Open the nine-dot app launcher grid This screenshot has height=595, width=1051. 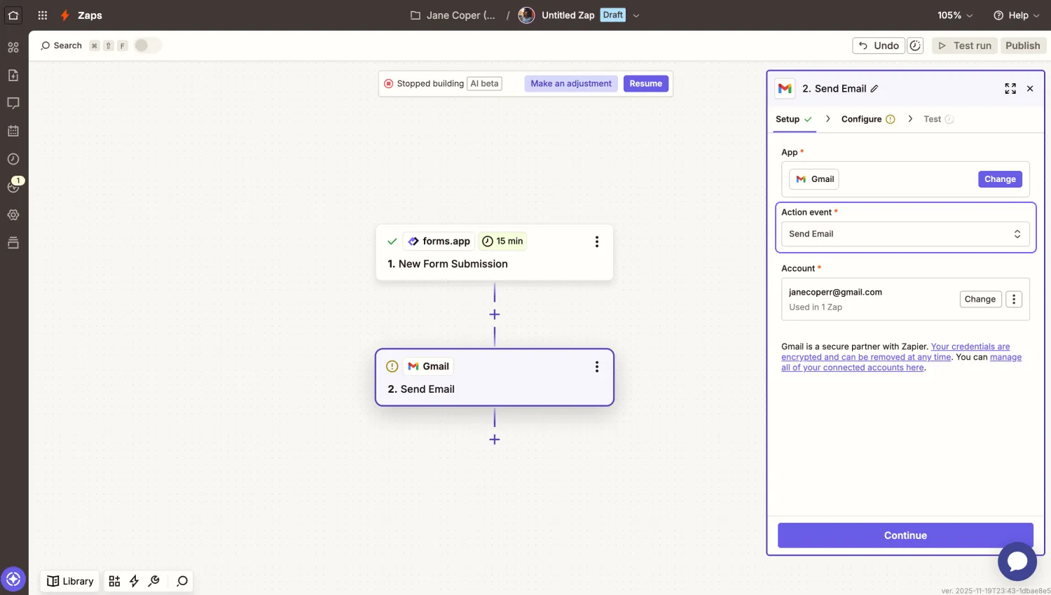click(42, 15)
